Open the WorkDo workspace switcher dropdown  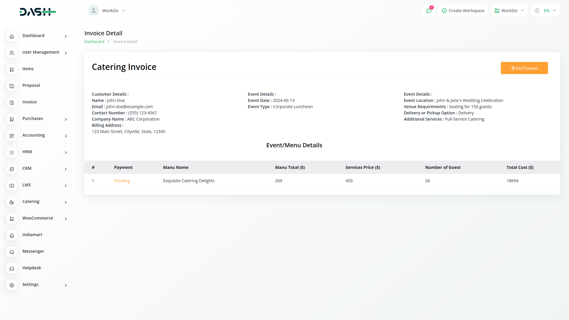(x=509, y=11)
